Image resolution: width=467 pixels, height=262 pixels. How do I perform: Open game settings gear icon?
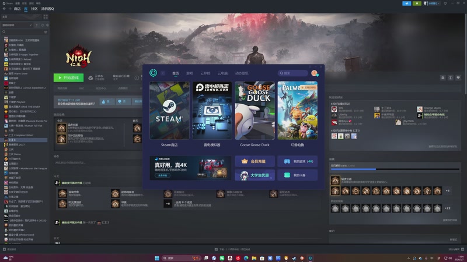(x=443, y=77)
